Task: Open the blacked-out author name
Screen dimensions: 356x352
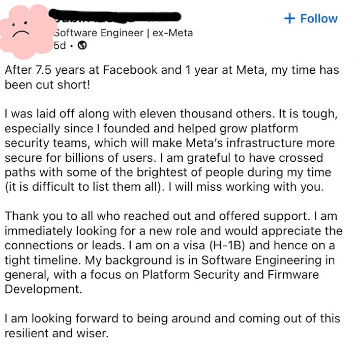Action: tap(114, 16)
